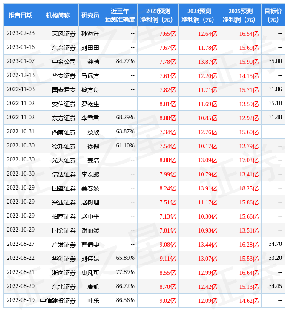
Task: Click 2024 profit value 13.87亿
Action: [x=207, y=62]
